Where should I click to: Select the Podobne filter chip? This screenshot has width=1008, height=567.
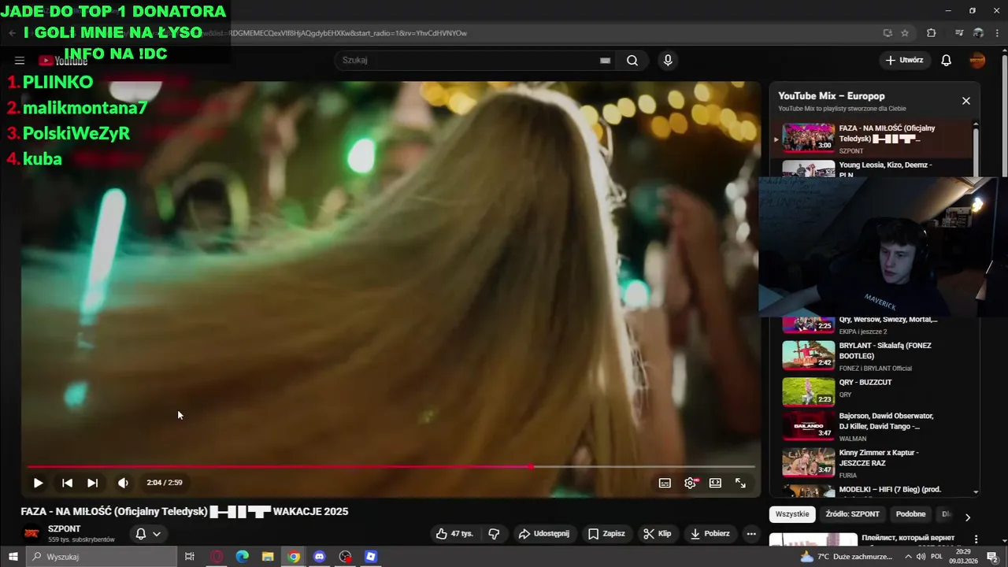tap(910, 514)
